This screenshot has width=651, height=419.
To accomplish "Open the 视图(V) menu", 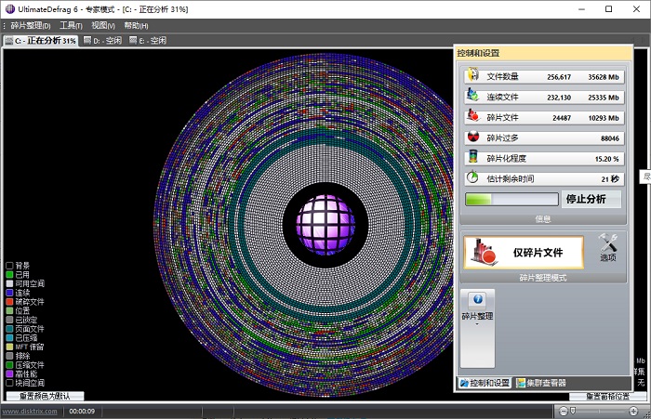I will [103, 26].
